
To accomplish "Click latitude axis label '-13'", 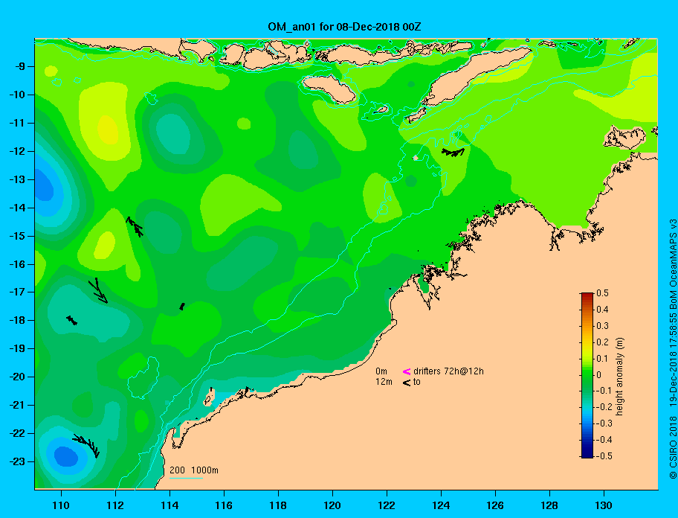I will pos(17,179).
